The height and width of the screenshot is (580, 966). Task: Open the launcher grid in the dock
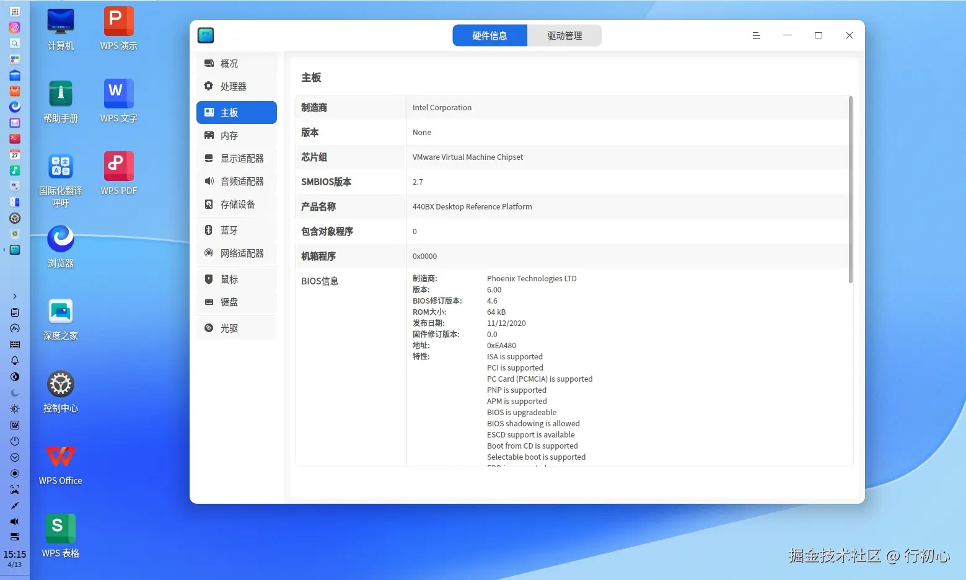pyautogui.click(x=15, y=11)
